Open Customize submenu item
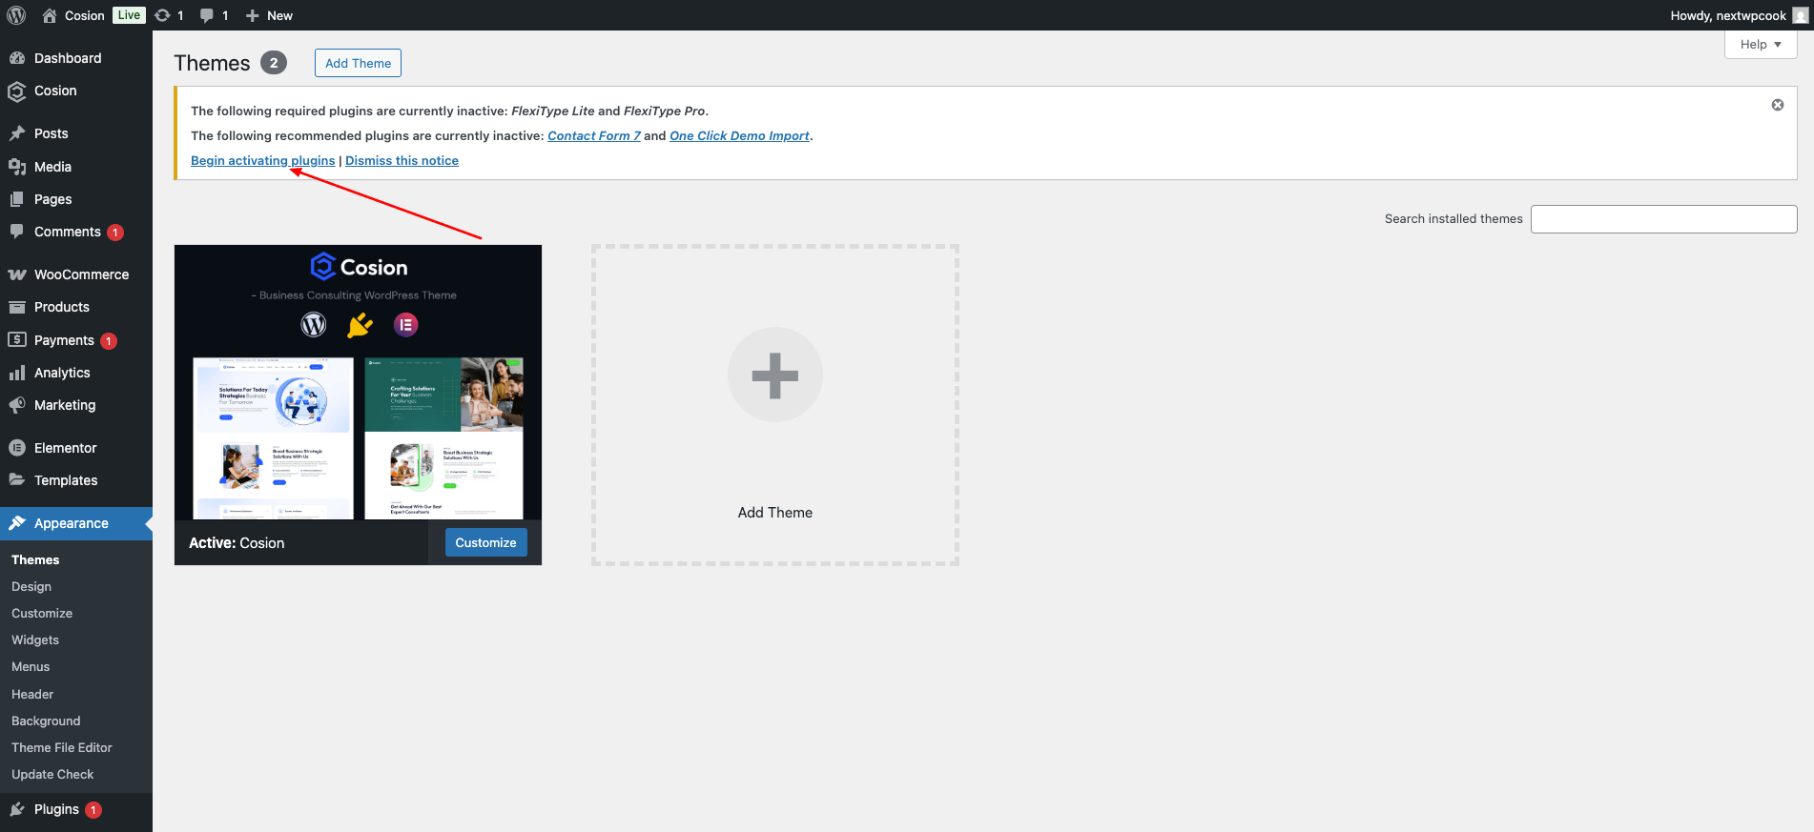The width and height of the screenshot is (1814, 832). 42,613
